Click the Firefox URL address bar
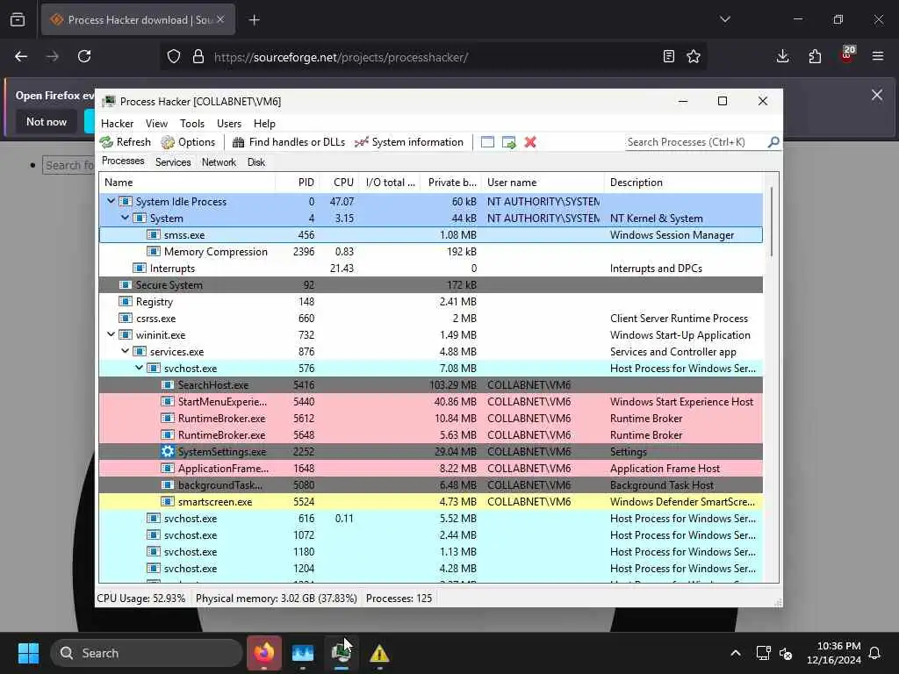This screenshot has width=899, height=674. [433, 57]
